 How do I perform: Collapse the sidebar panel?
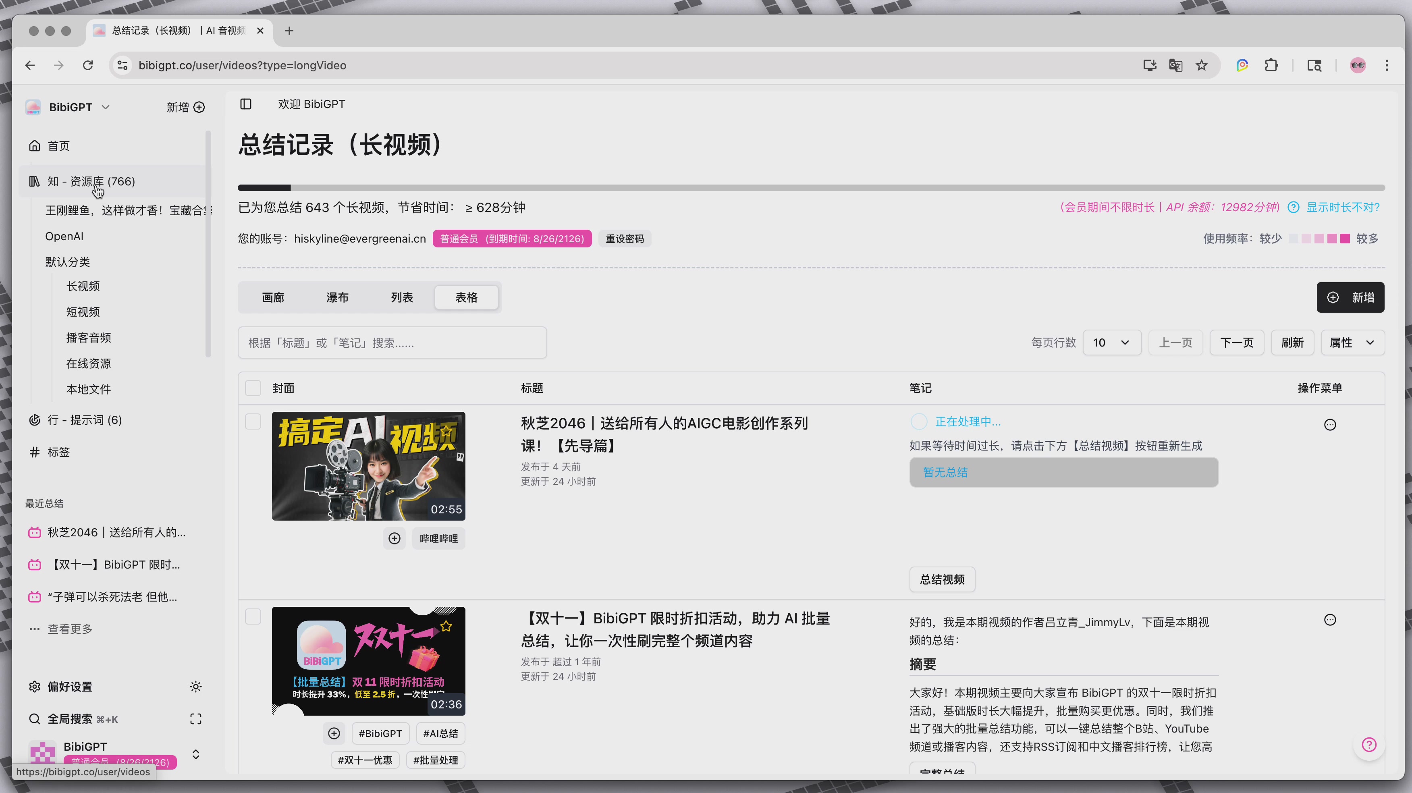[x=245, y=104]
